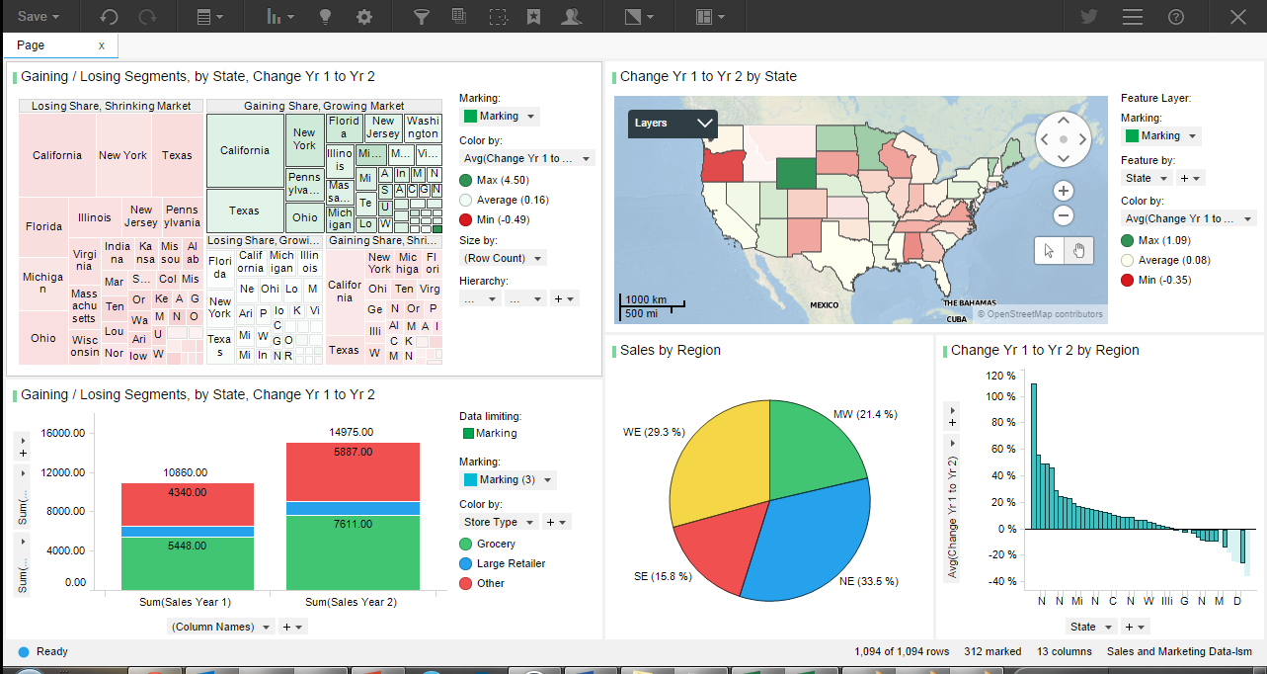This screenshot has height=674, width=1267.
Task: Click the Twitter bird icon
Action: (1088, 17)
